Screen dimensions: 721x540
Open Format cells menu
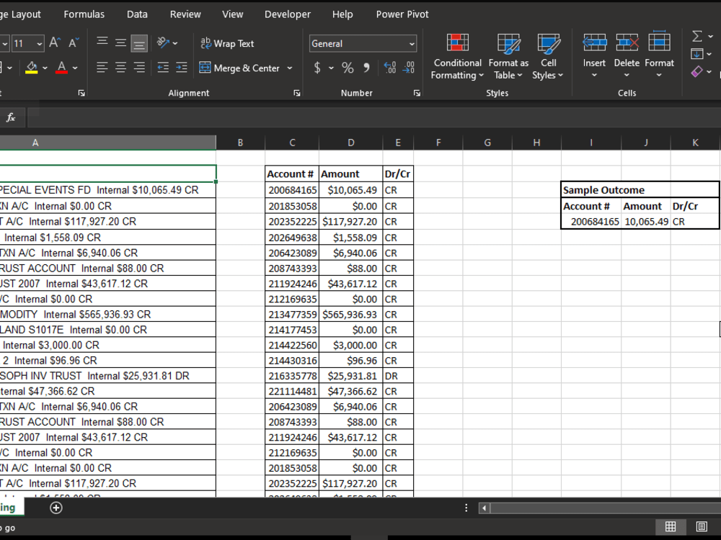click(660, 55)
